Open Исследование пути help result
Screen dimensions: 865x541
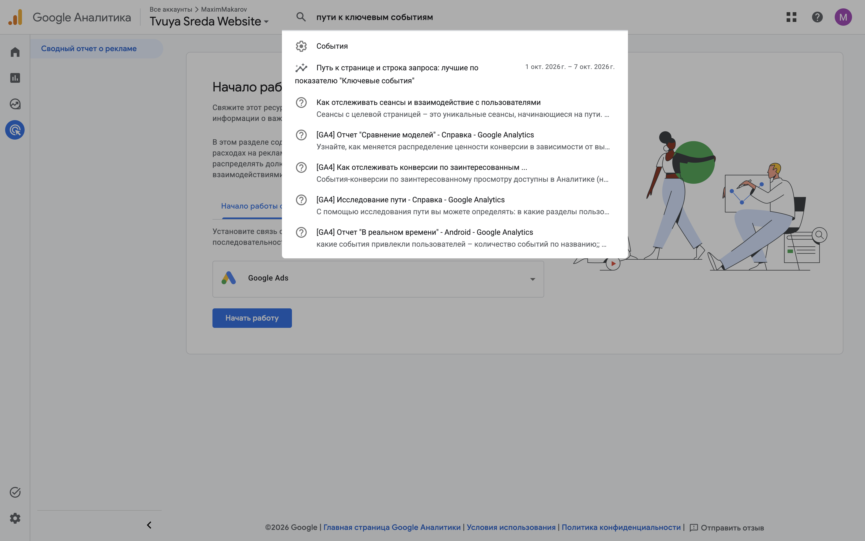coord(455,206)
